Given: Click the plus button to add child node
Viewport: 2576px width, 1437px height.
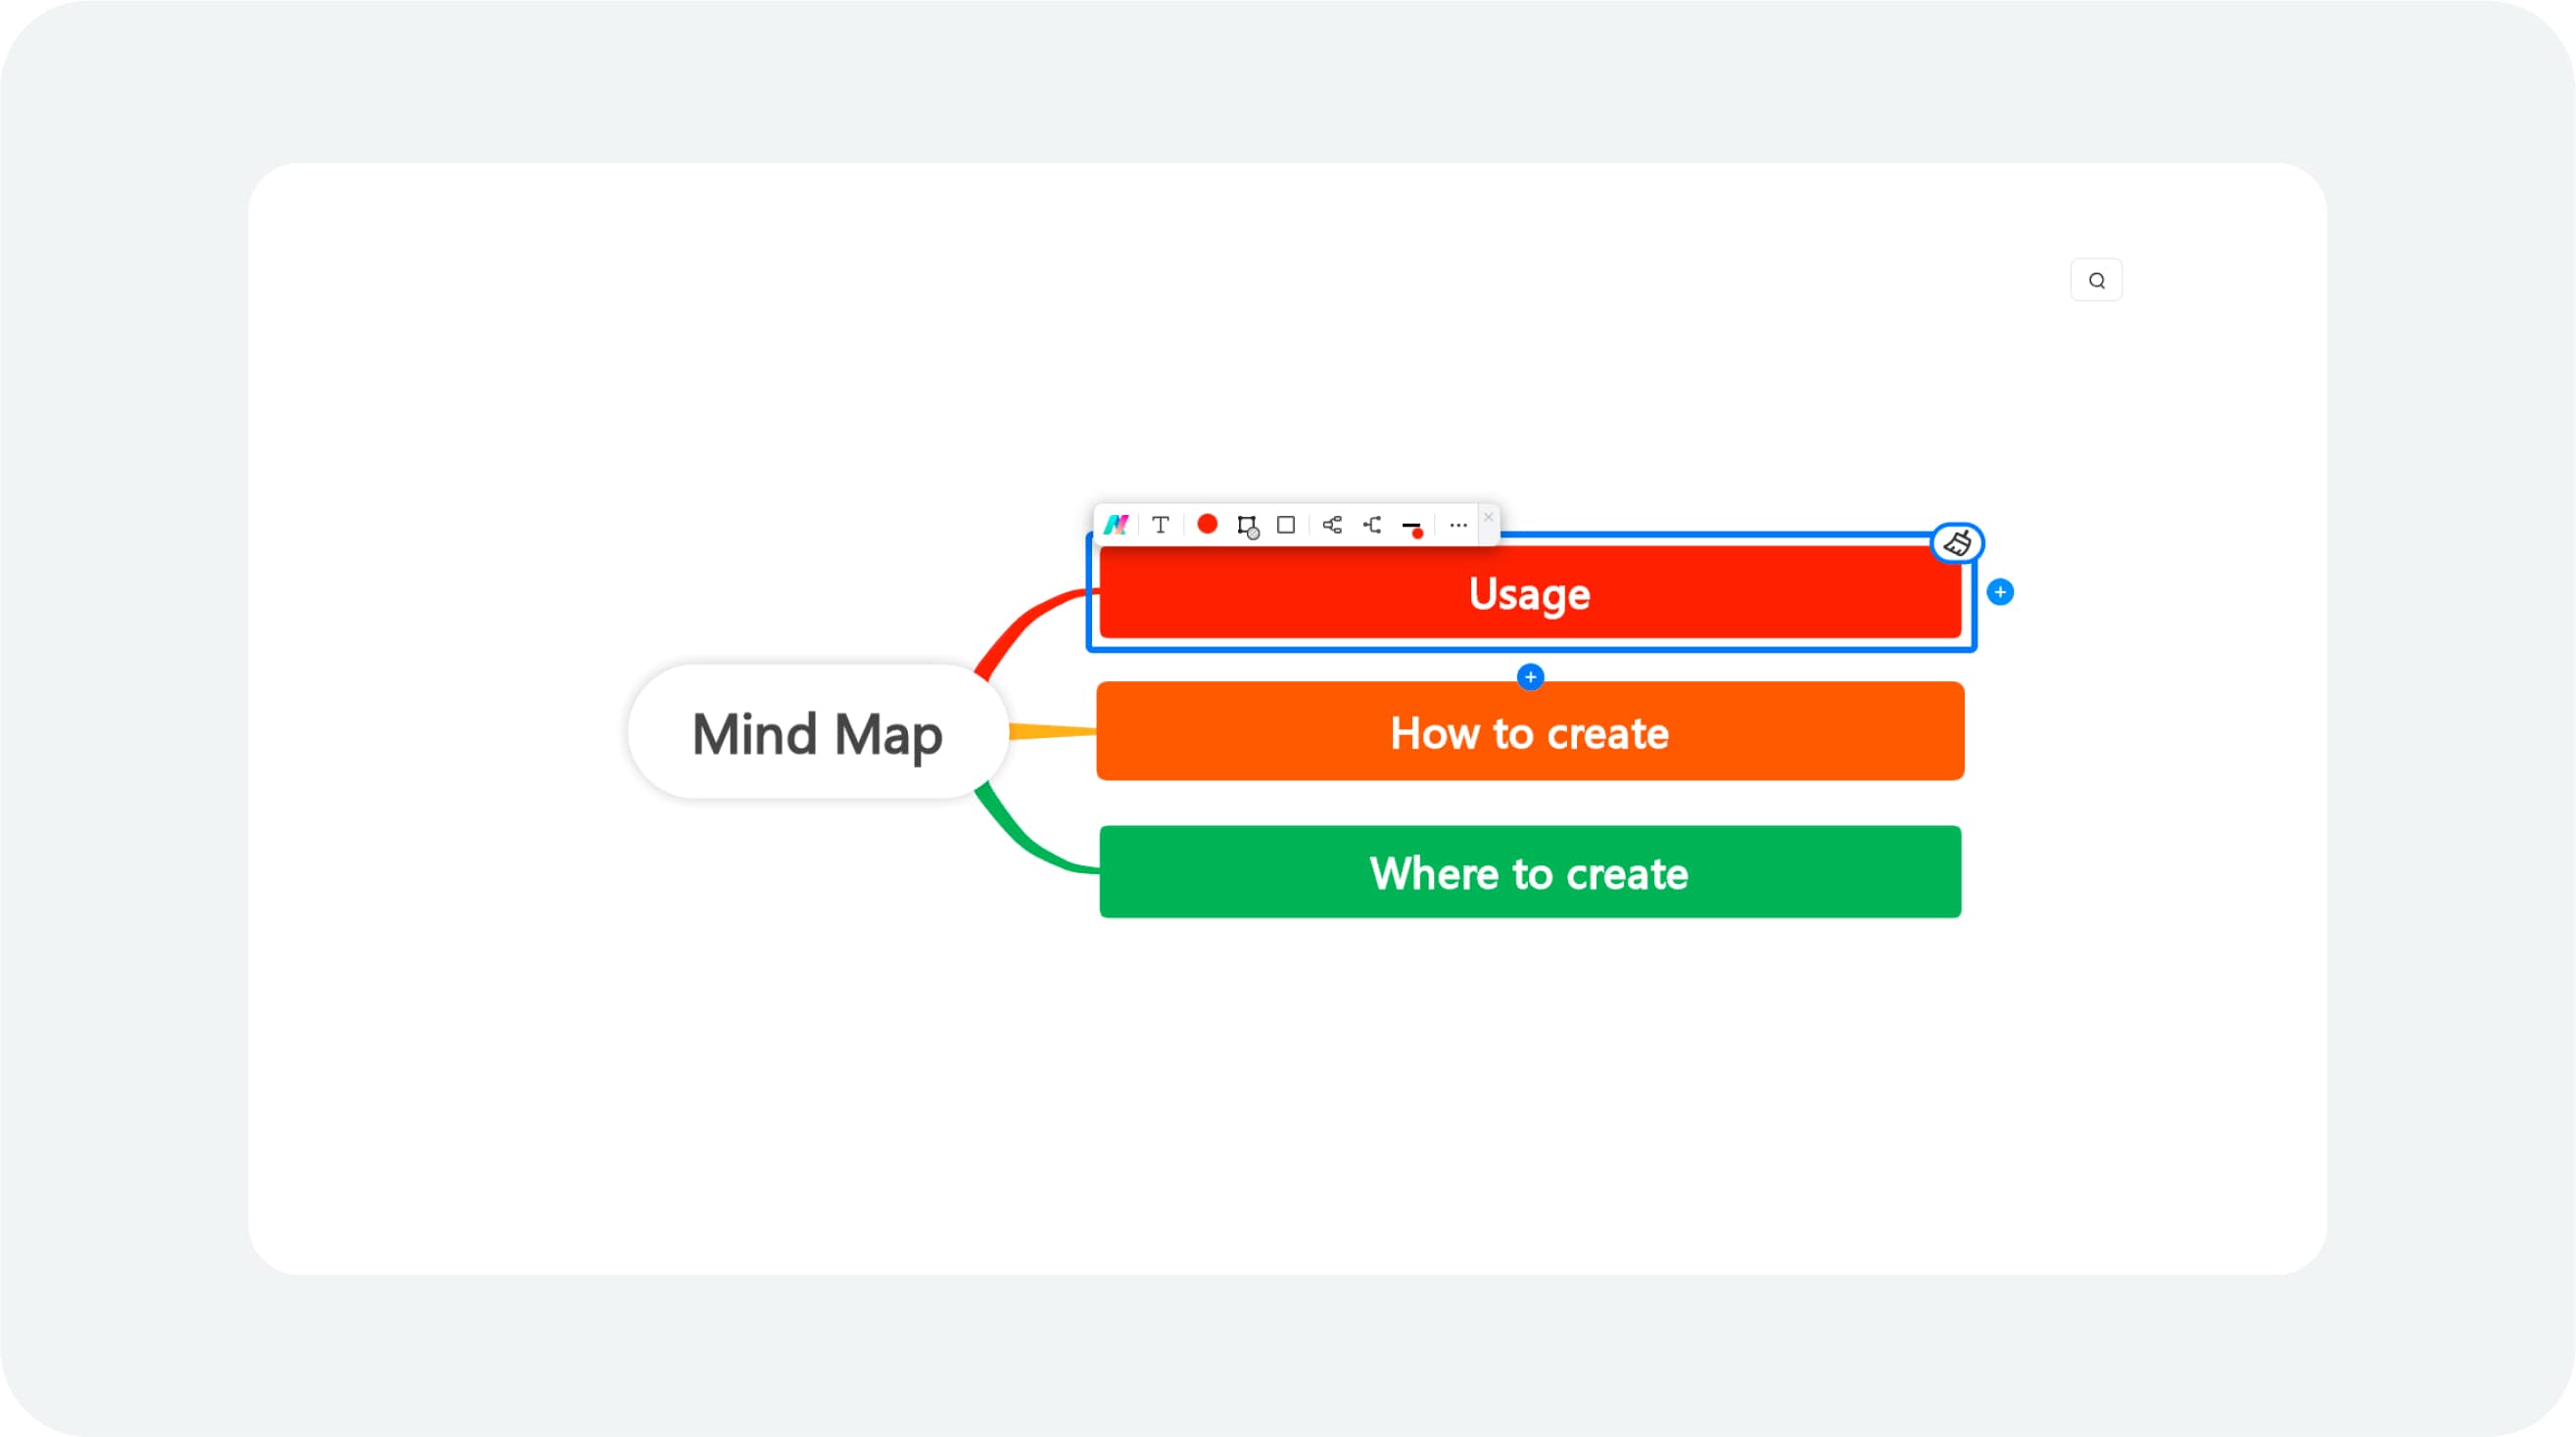Looking at the screenshot, I should pos(2001,592).
